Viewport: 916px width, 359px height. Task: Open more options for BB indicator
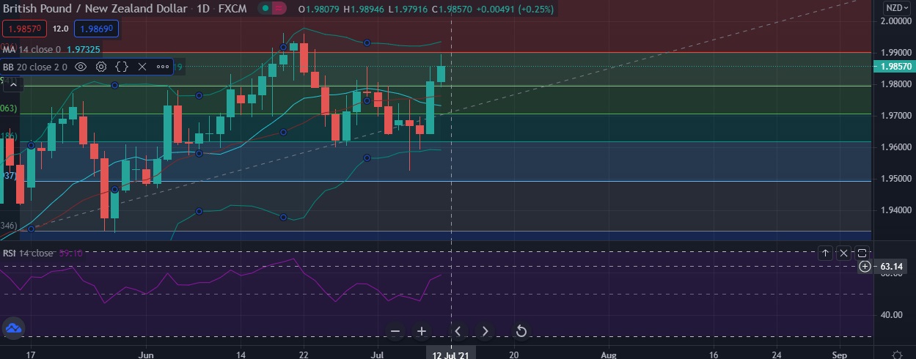(163, 67)
